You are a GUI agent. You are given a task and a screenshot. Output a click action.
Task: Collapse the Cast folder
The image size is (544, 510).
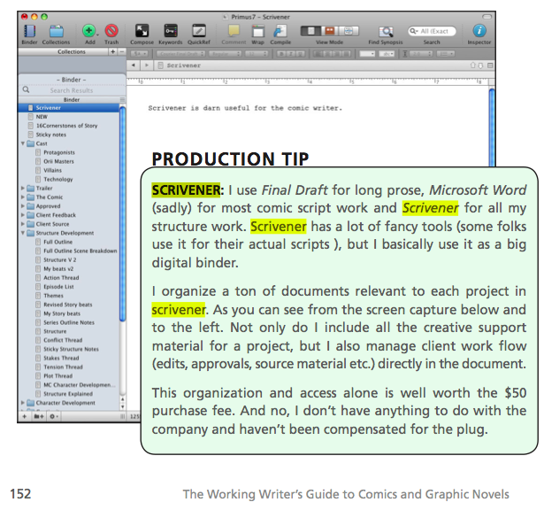point(23,143)
